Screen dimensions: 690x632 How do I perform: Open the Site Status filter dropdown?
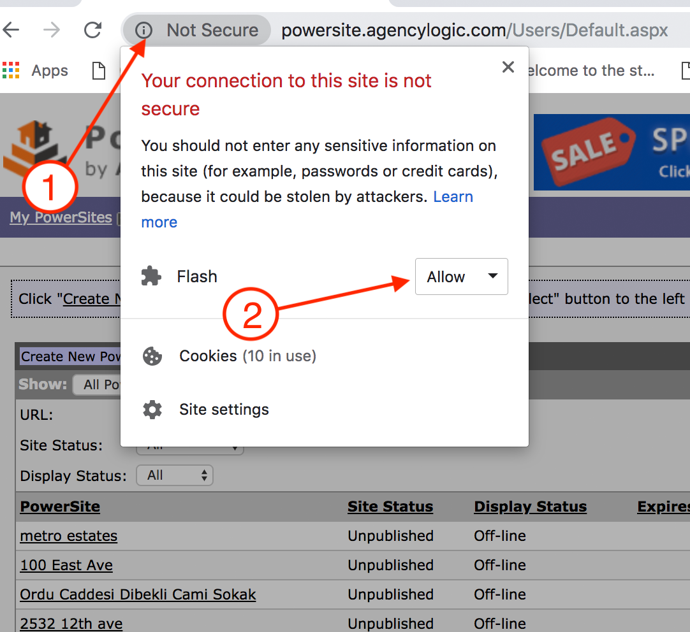pos(191,449)
